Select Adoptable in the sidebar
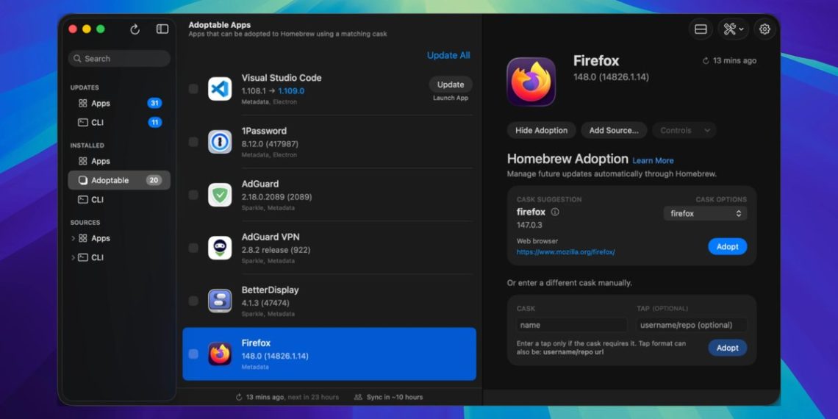Viewport: 838px width, 419px height. pyautogui.click(x=110, y=180)
